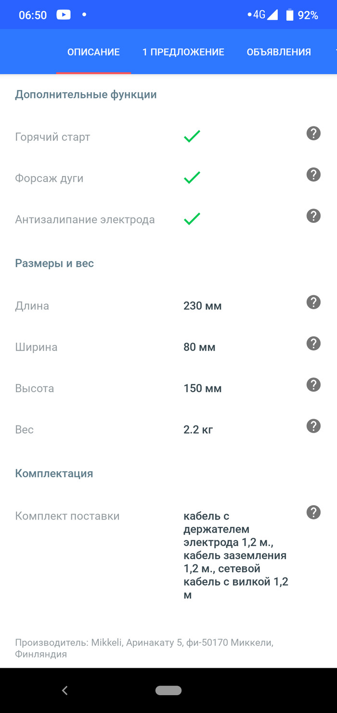
Task: Tap help icon for Горячий старт
Action: tap(313, 133)
